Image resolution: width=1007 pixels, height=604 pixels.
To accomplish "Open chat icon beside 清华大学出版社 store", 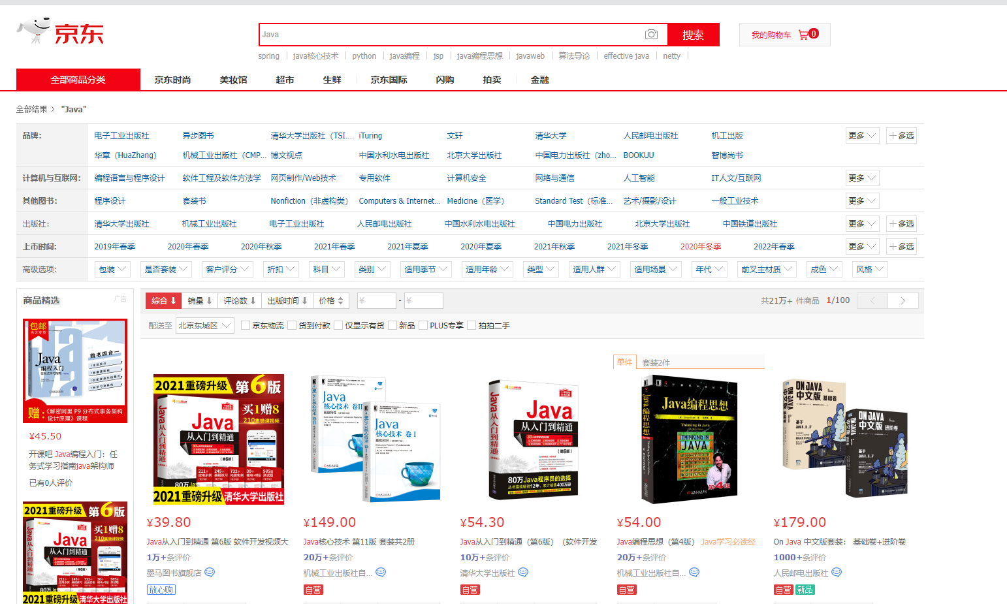I will click(x=523, y=573).
